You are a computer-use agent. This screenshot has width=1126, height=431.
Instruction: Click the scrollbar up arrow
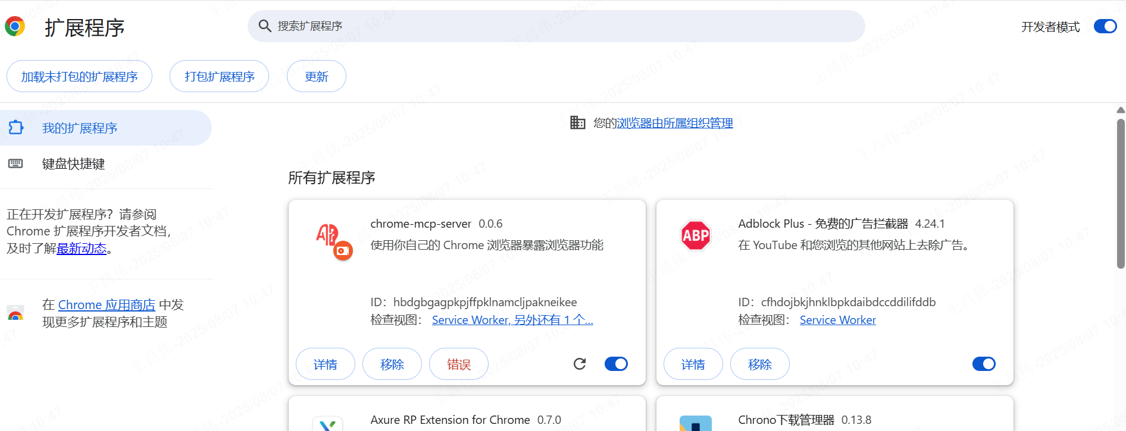[1121, 110]
